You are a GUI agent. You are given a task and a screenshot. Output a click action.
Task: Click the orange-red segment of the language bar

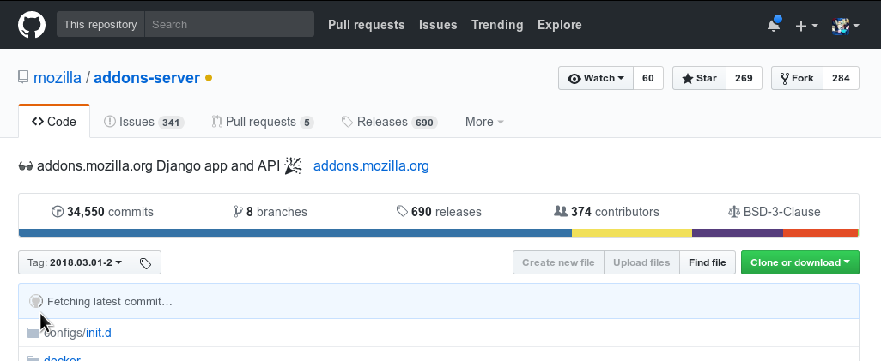click(x=820, y=232)
